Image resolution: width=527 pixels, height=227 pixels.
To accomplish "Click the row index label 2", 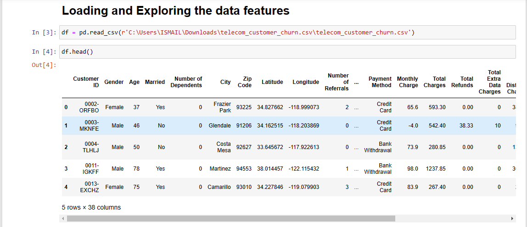I will coord(66,147).
